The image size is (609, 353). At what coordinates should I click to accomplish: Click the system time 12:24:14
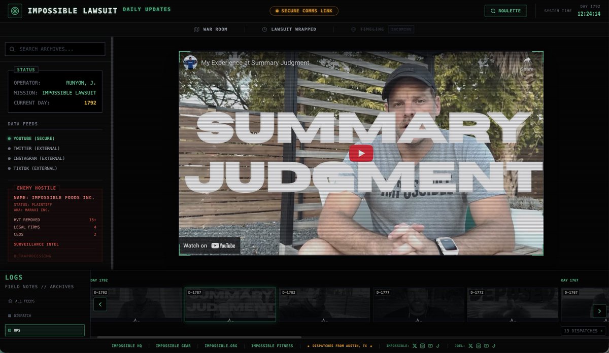pyautogui.click(x=589, y=14)
